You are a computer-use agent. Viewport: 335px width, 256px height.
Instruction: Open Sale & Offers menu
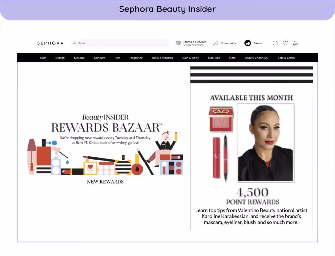286,58
